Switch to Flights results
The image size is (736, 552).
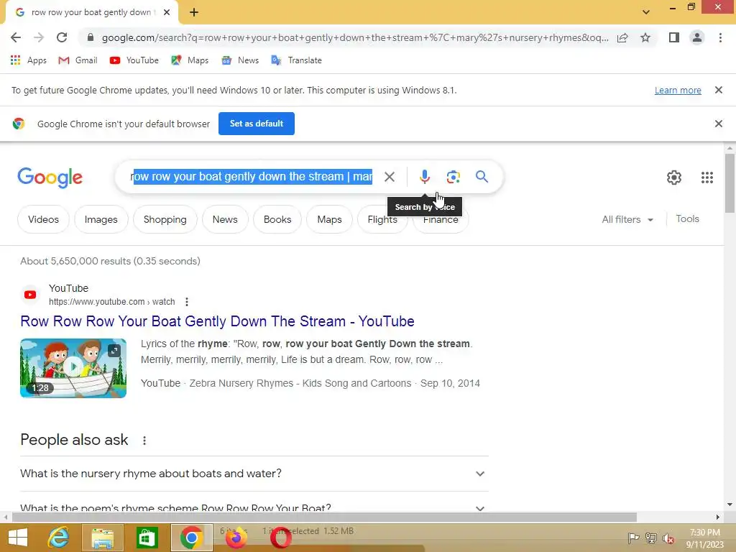(382, 219)
